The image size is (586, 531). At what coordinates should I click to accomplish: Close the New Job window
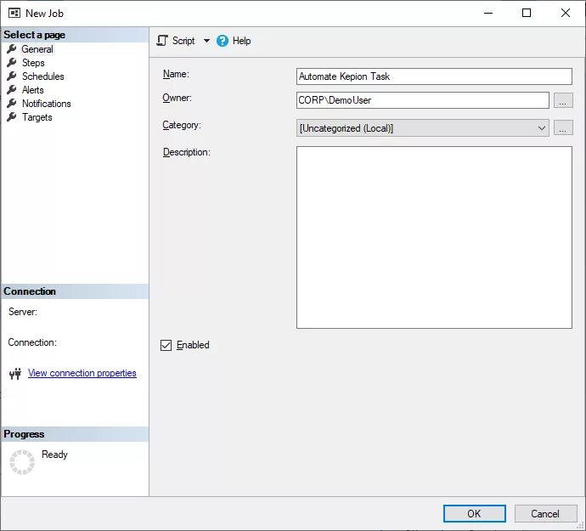(x=566, y=13)
